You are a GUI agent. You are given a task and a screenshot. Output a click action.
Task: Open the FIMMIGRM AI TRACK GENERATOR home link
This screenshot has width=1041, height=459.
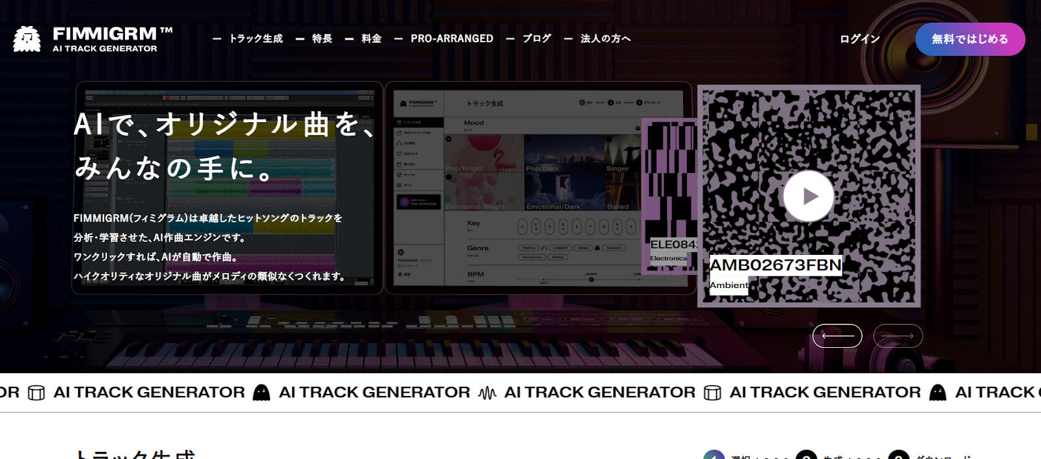tap(92, 39)
